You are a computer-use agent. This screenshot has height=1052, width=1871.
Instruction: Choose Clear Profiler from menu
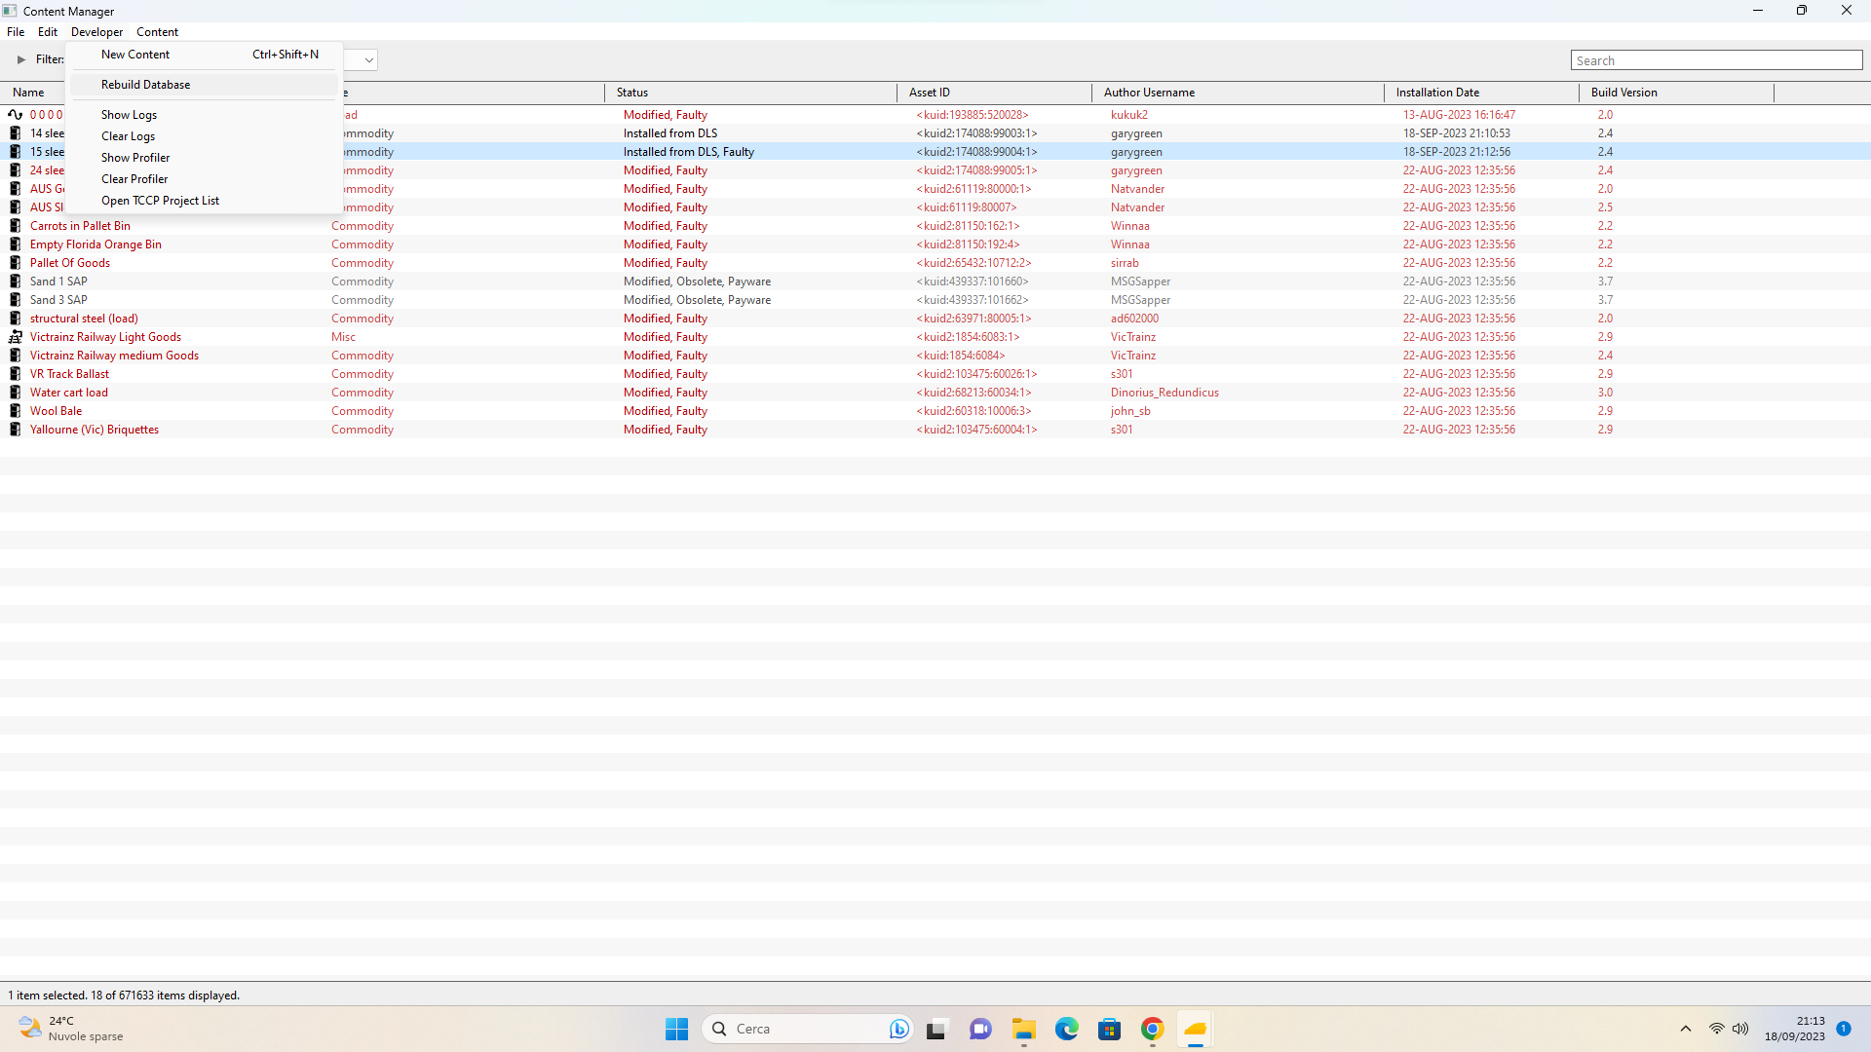[x=205, y=179]
